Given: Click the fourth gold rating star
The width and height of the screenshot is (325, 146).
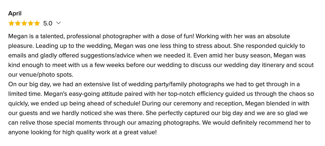Looking at the screenshot, I should pos(31,24).
